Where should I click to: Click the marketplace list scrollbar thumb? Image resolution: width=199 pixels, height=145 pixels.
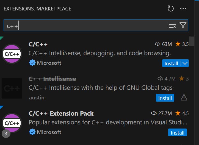click(192, 41)
